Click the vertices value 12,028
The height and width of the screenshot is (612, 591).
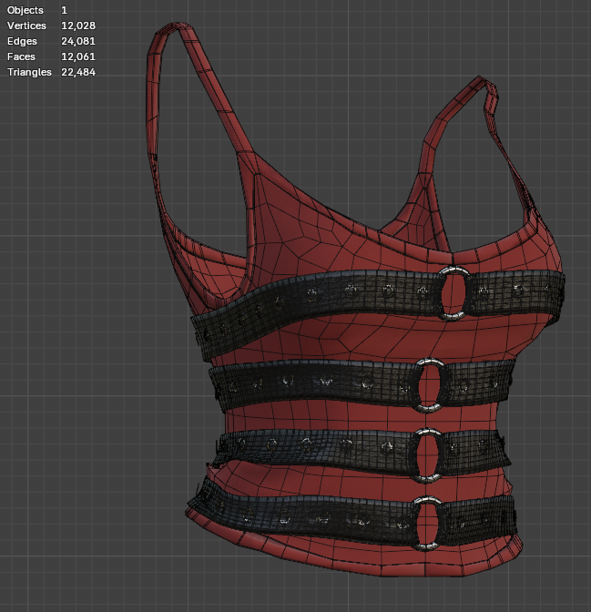pos(78,25)
